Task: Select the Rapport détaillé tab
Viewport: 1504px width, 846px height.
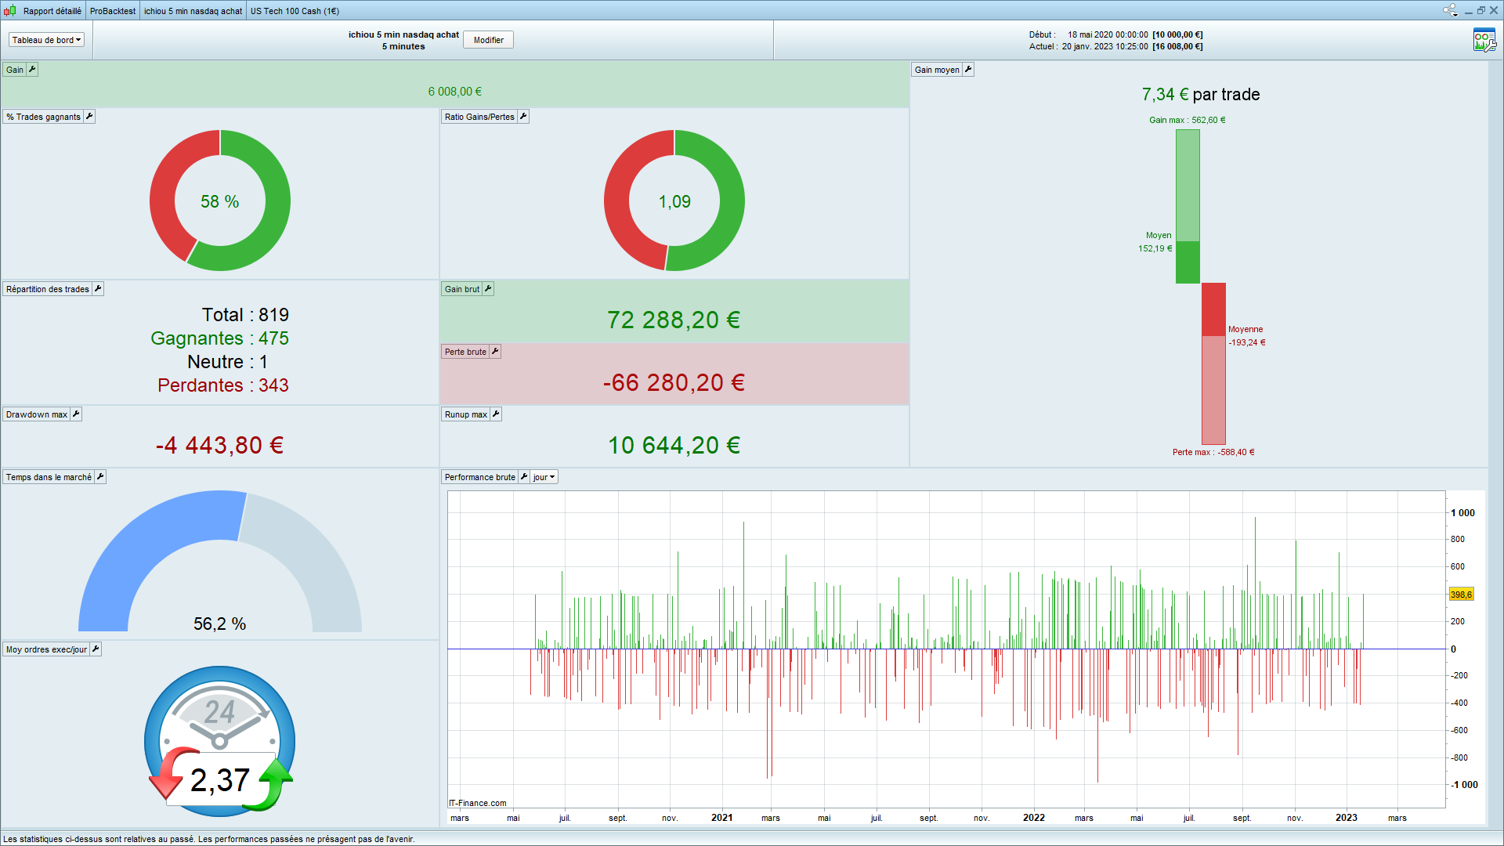Action: 52,11
